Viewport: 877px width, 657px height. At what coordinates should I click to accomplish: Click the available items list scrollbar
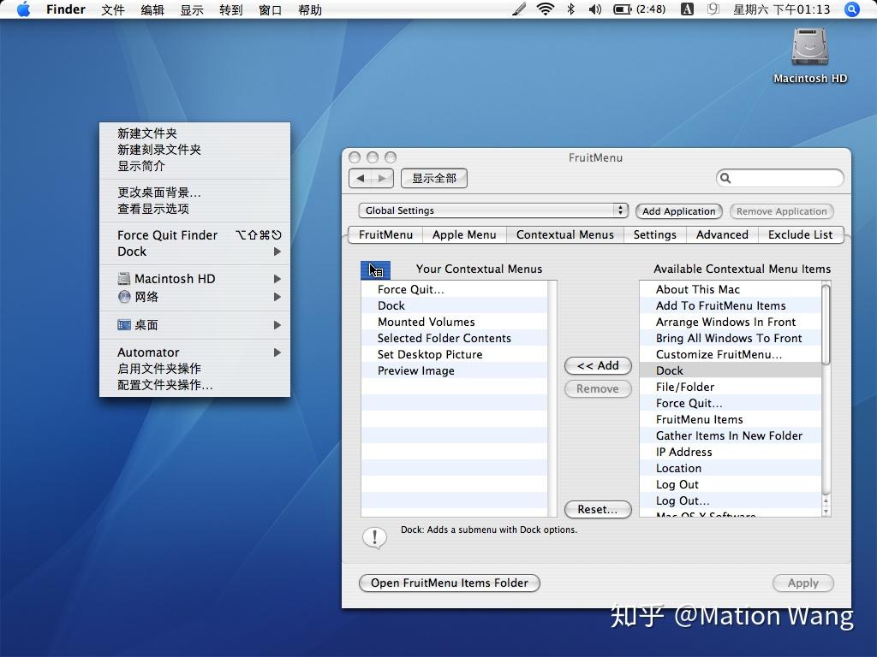point(826,324)
